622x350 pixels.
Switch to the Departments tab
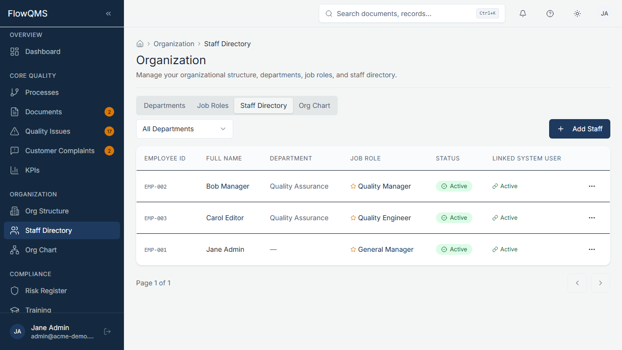coord(164,105)
